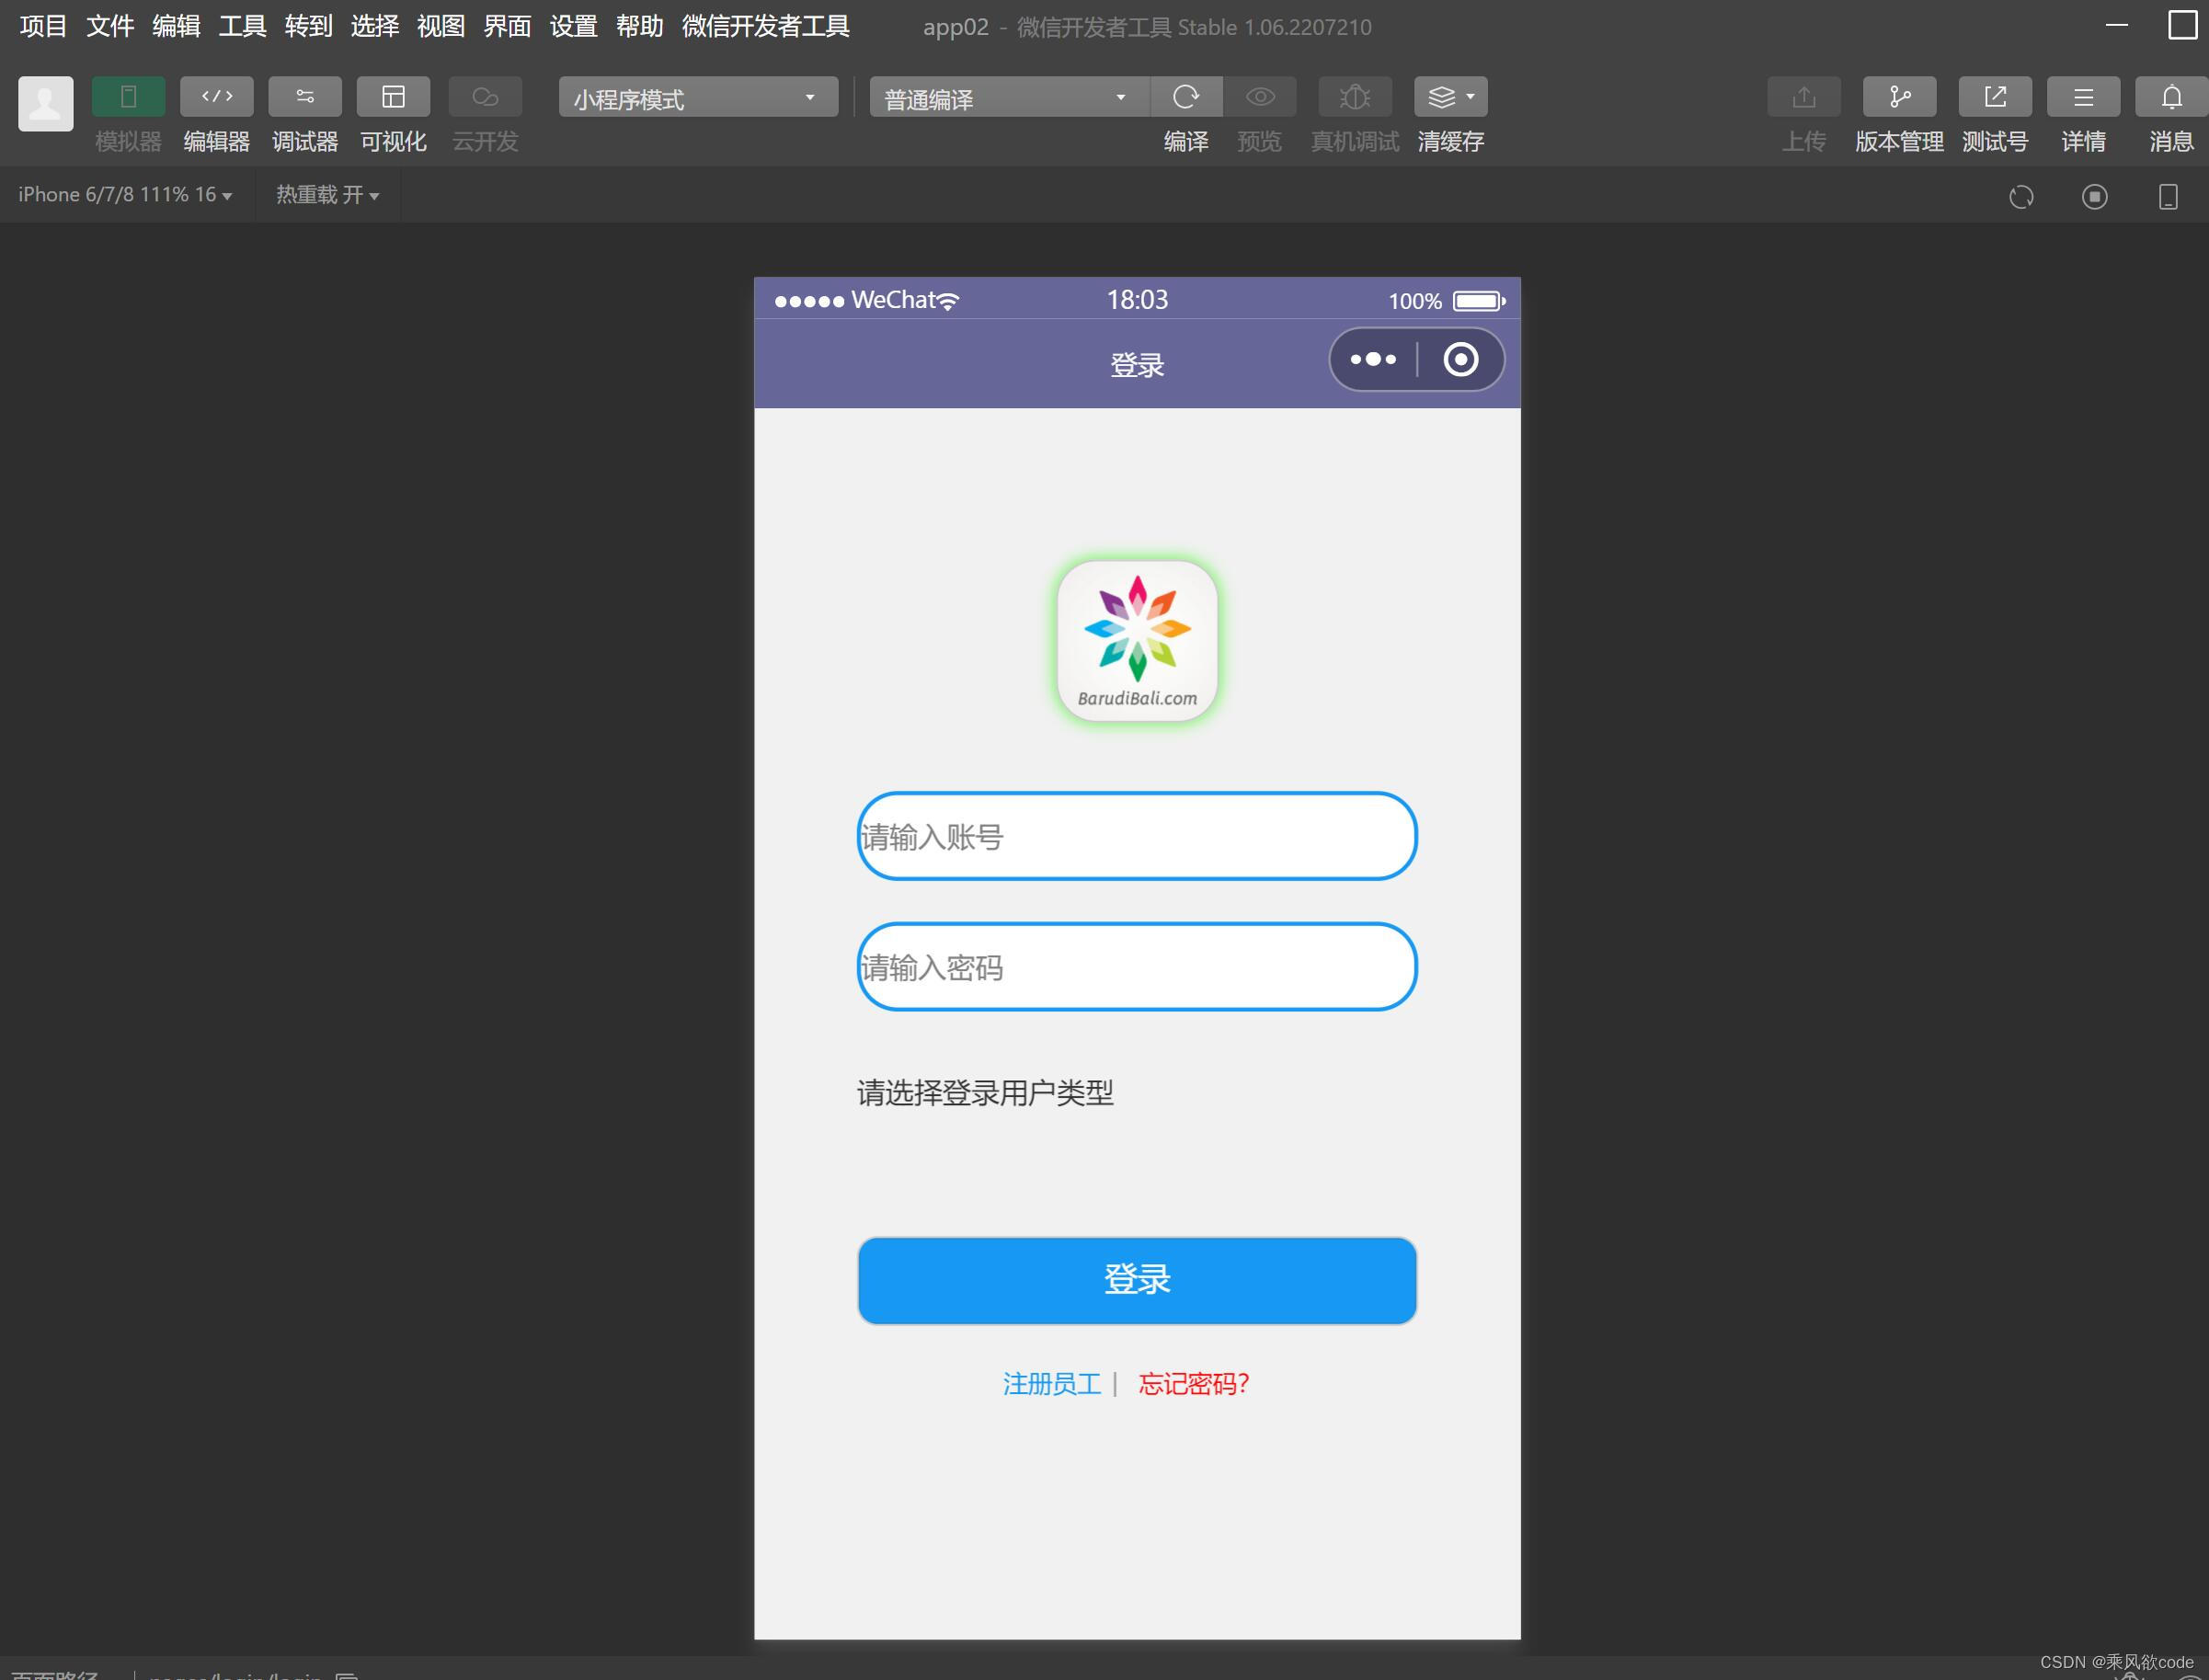Image resolution: width=2209 pixels, height=1680 pixels.
Task: Click the 上传 upload icon
Action: pos(1804,97)
